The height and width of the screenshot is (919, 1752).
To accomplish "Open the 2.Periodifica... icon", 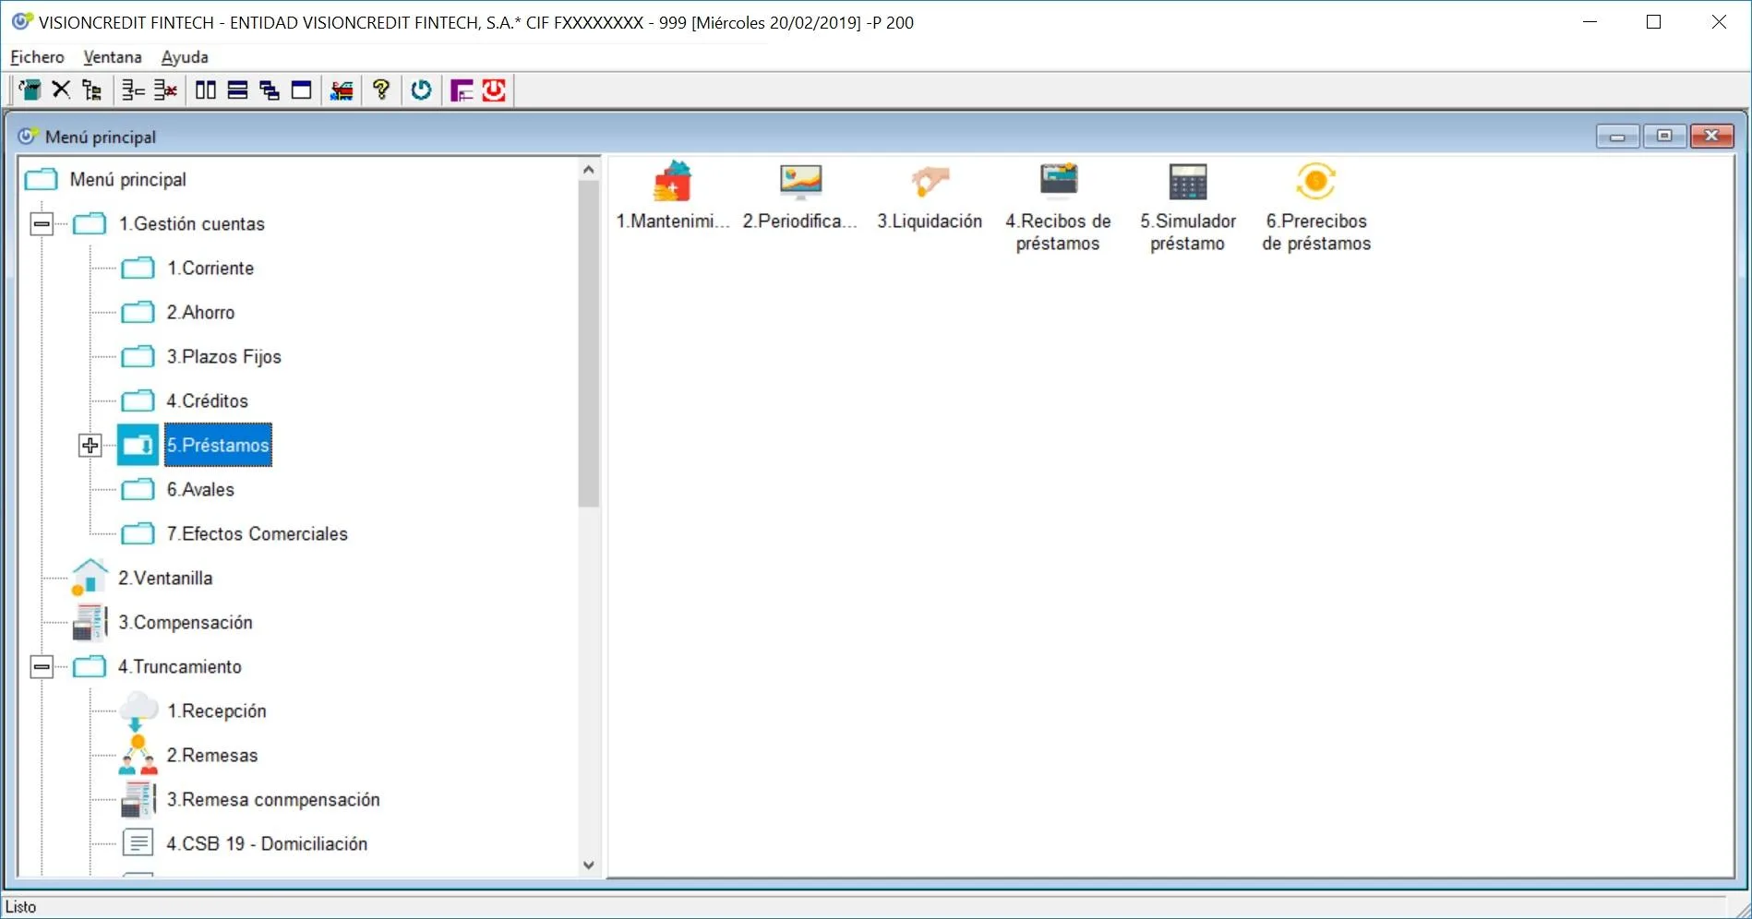I will point(800,182).
